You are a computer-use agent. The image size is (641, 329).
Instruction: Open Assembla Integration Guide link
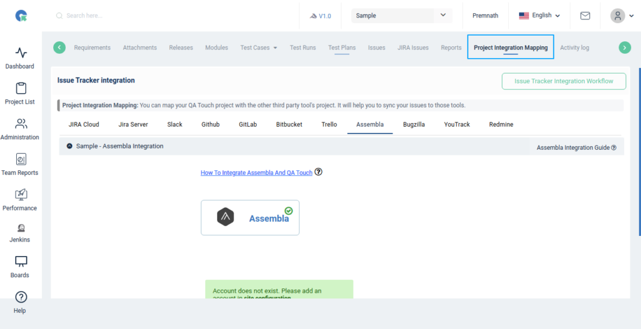pyautogui.click(x=577, y=147)
